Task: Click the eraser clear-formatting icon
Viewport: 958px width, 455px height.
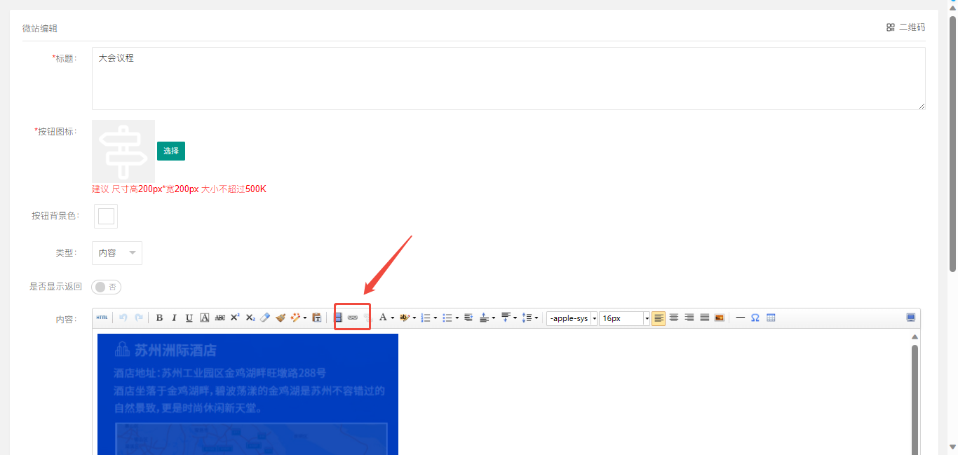Action: [x=264, y=318]
